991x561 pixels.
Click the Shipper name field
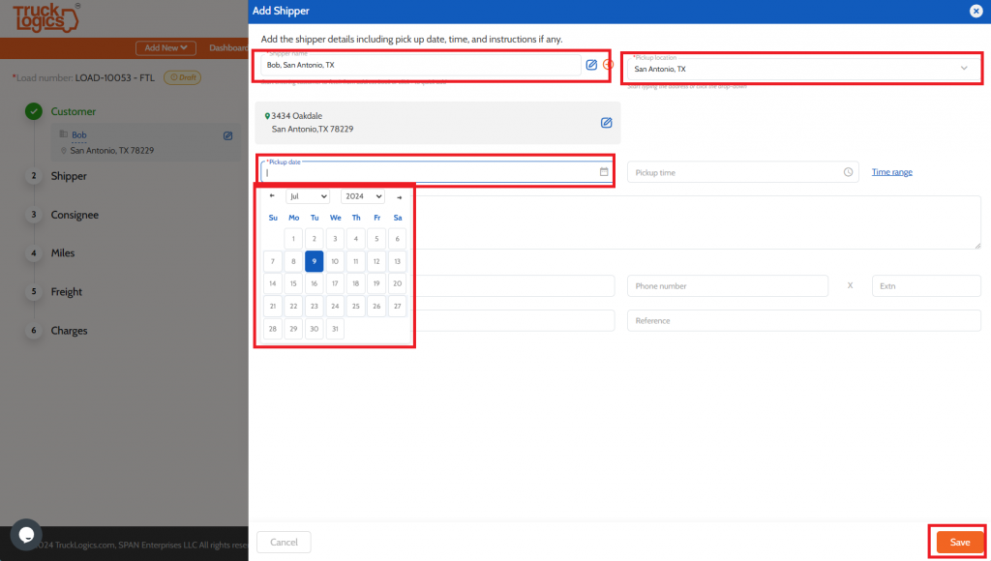pyautogui.click(x=420, y=65)
